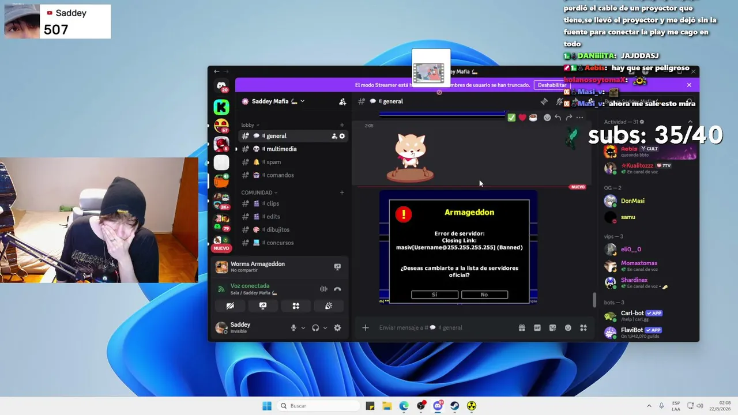Open the Armageddon error screenshot attachment
Image resolution: width=738 pixels, height=415 pixels.
(458, 248)
